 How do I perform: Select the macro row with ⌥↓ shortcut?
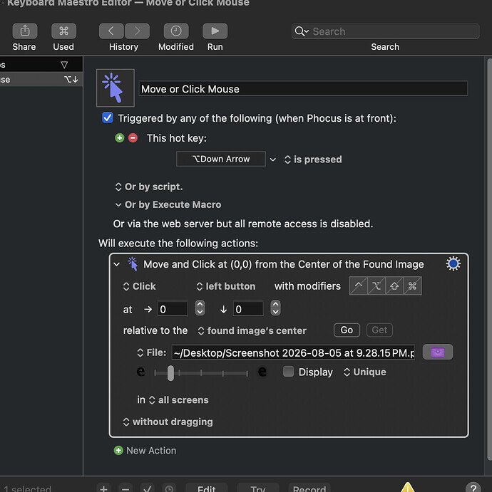tap(41, 79)
